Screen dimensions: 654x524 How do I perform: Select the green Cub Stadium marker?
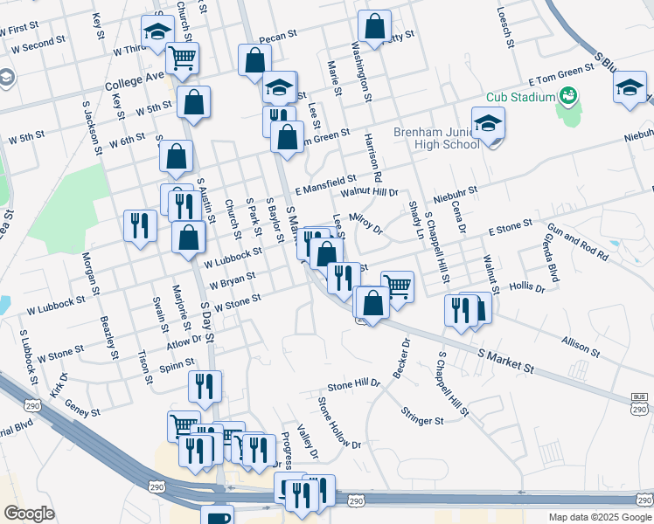click(568, 95)
